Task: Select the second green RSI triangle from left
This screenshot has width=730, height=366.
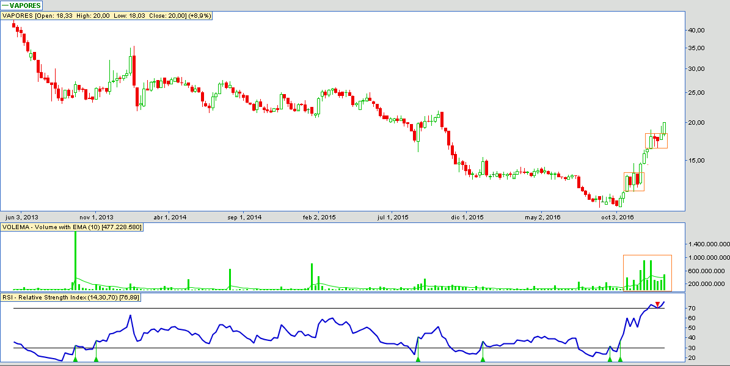Action: point(96,359)
